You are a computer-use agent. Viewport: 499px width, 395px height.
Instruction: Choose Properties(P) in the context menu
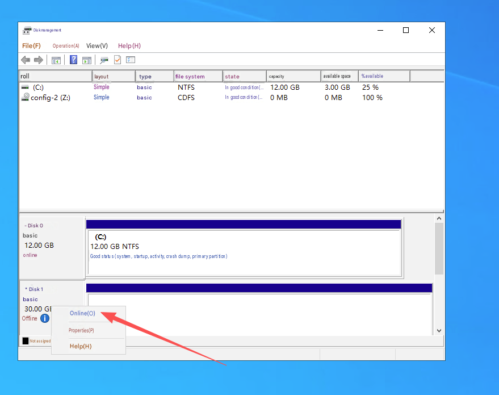(x=82, y=330)
